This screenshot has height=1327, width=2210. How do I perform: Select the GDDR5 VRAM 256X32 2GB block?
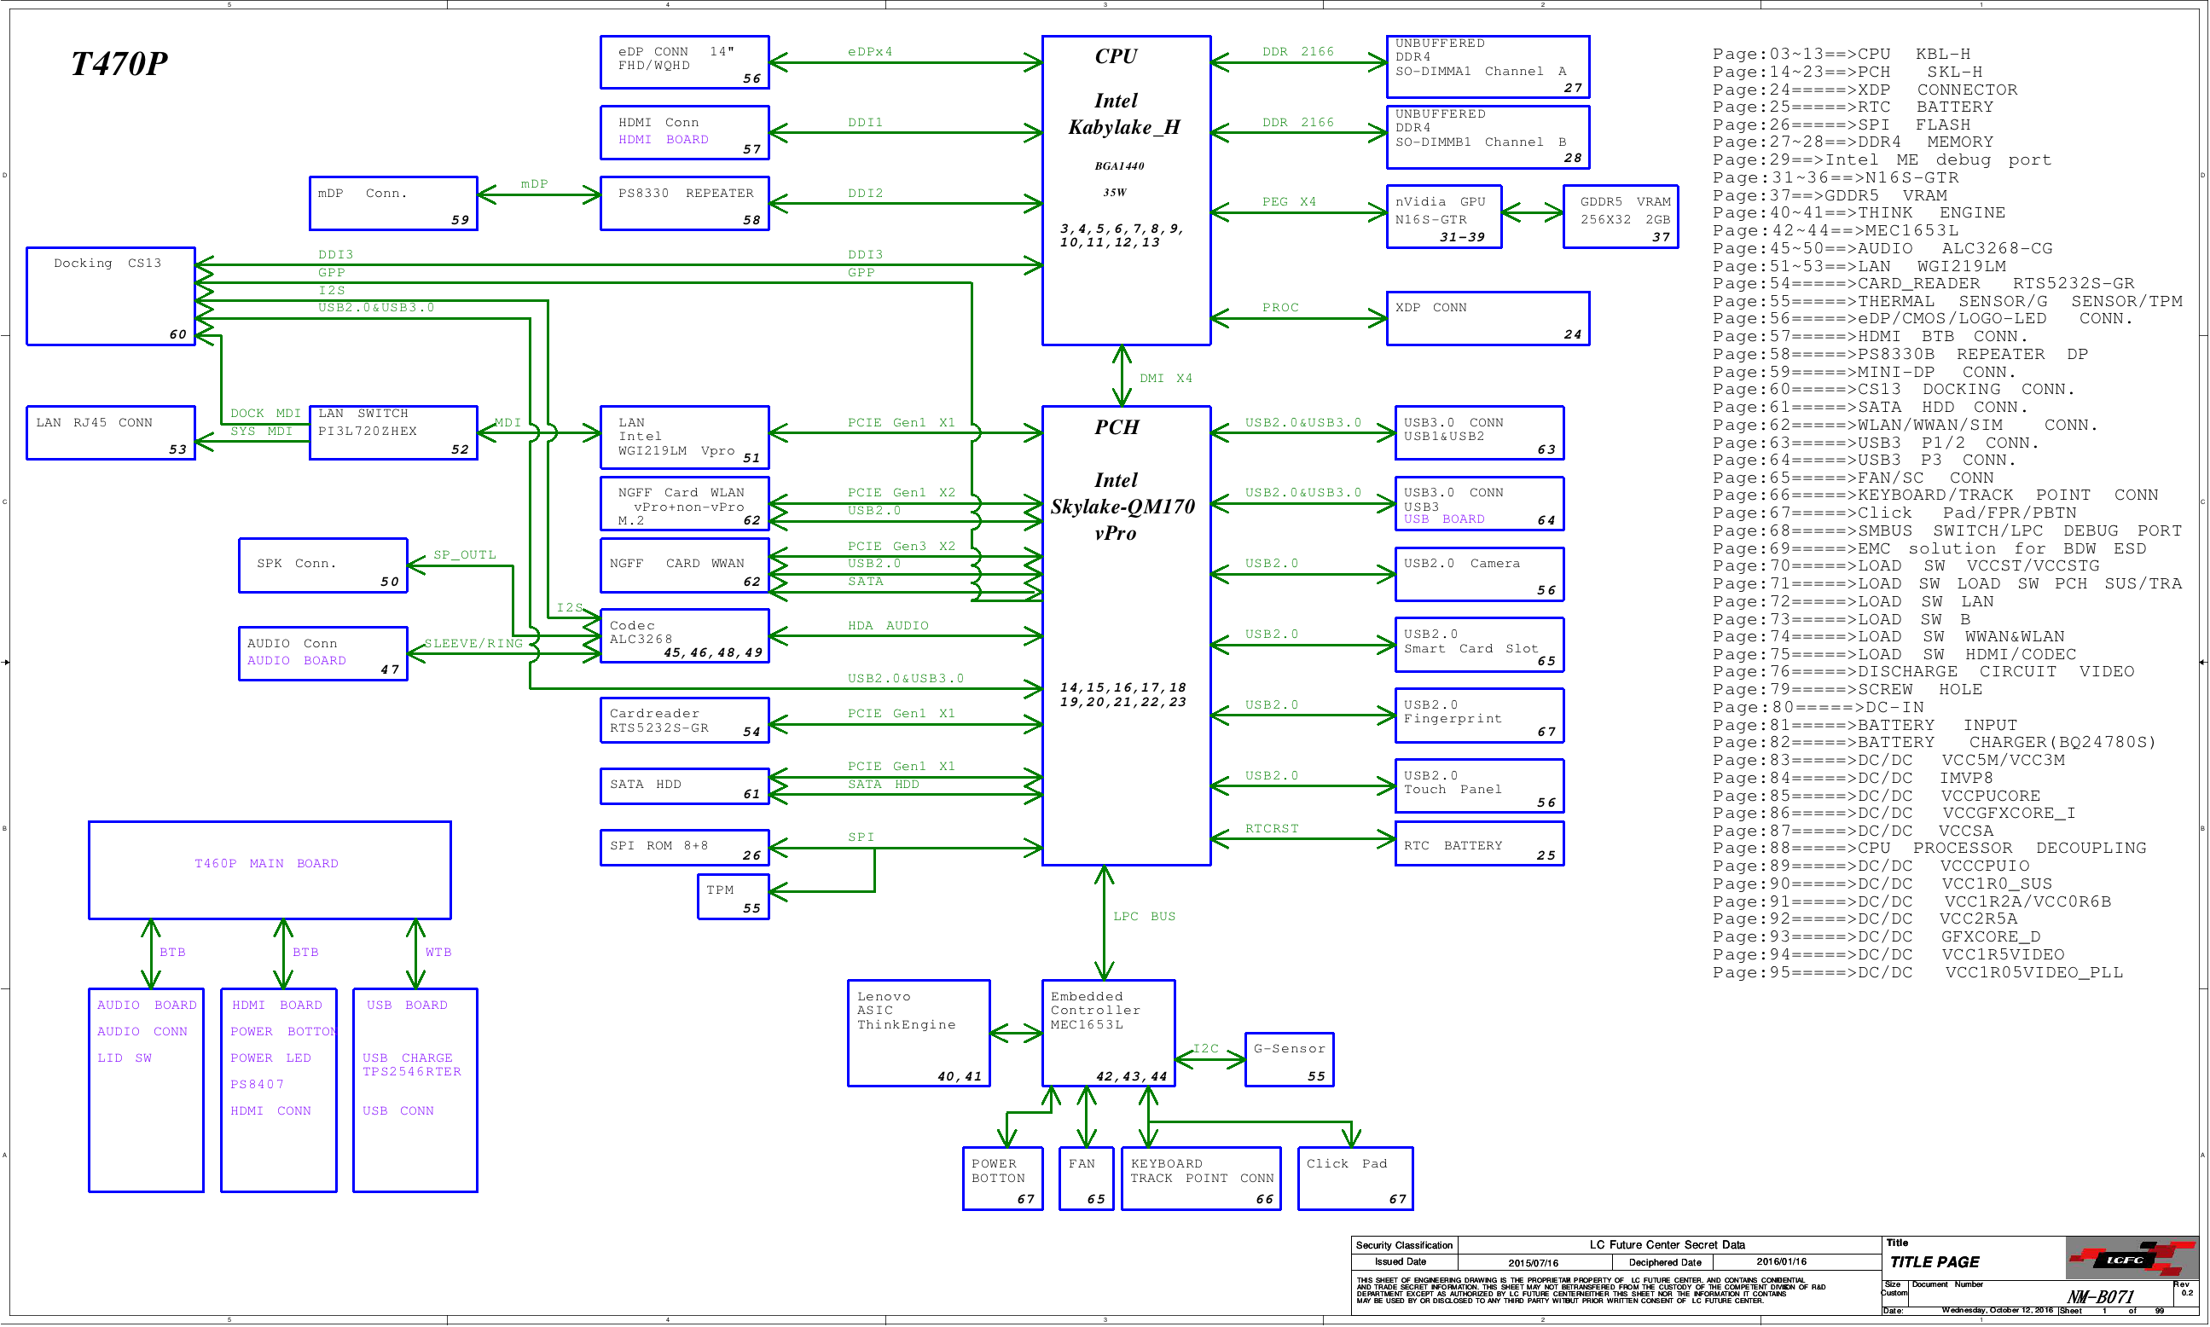click(x=1620, y=217)
